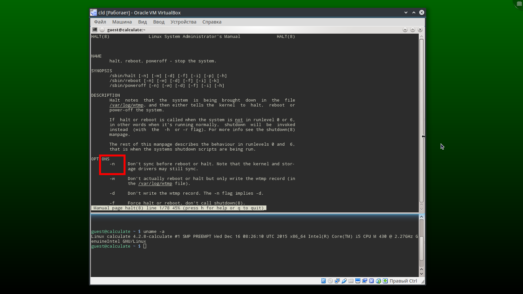Open the Машина menu
This screenshot has width=523, height=294.
(122, 22)
